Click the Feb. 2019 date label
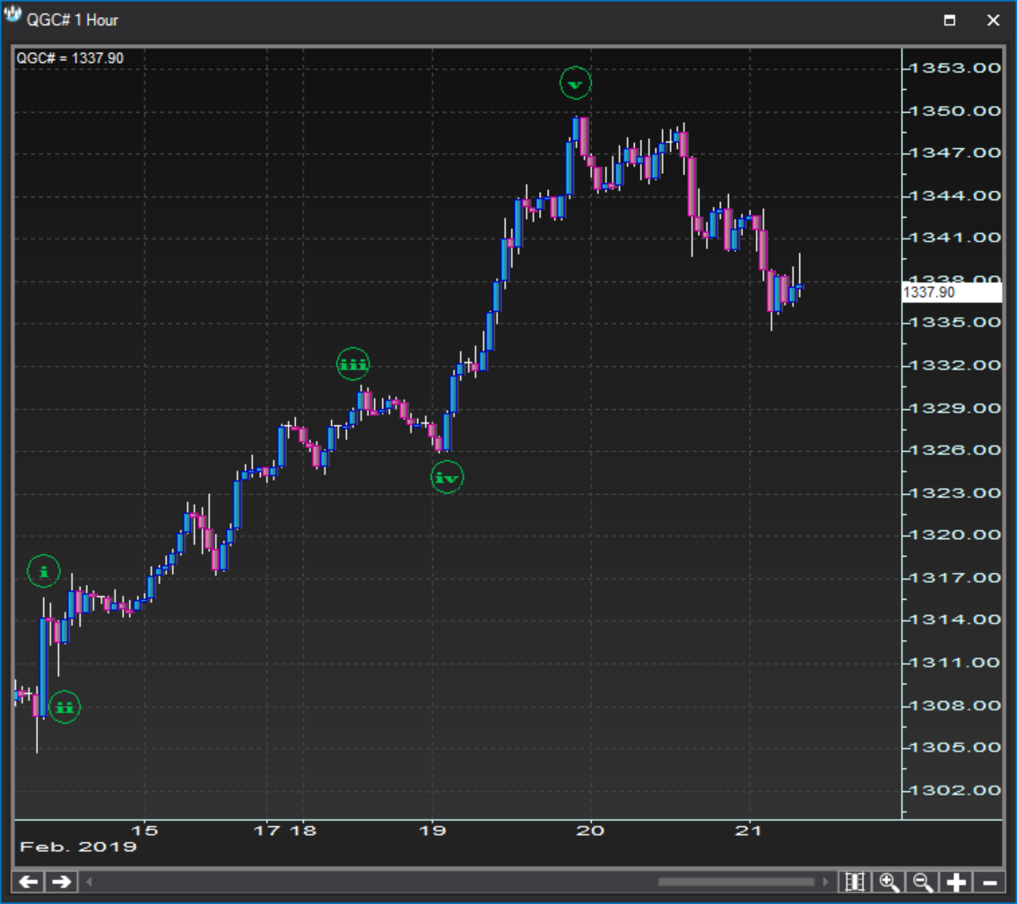The width and height of the screenshot is (1017, 904). tap(79, 847)
